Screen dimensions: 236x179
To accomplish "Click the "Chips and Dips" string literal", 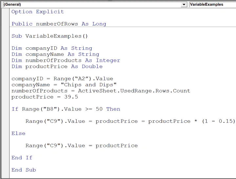I will click(x=88, y=85).
